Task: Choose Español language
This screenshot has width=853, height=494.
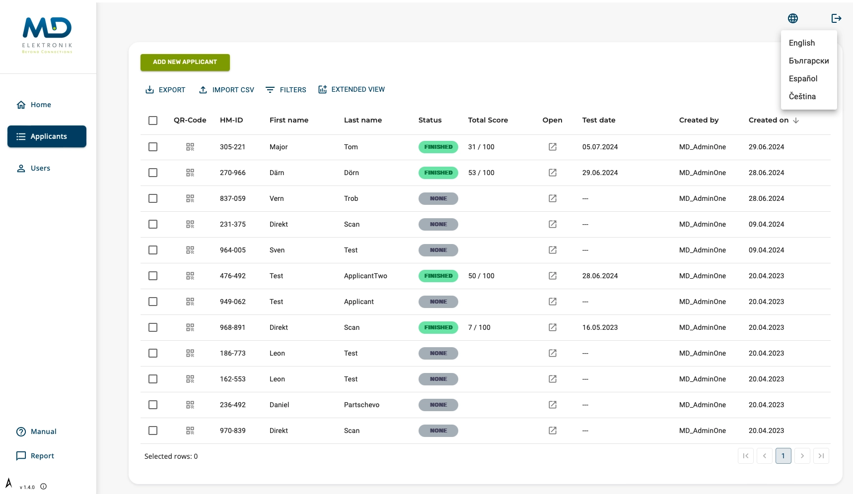Action: (809, 79)
